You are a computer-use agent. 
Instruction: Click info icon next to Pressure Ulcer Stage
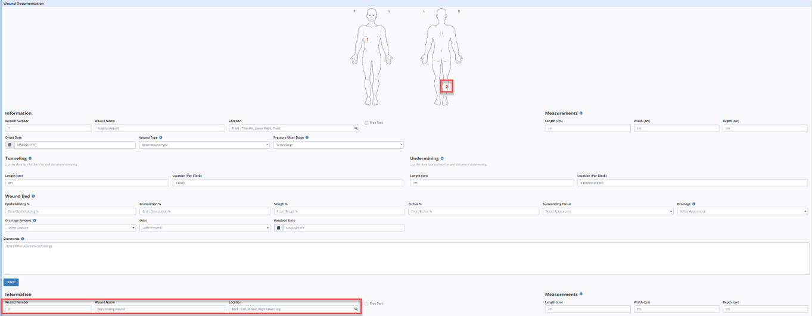coord(307,137)
